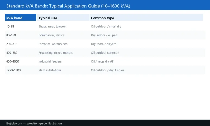Select 'Factories, warehouses' cell
210x126 pixels.
(x=53, y=44)
